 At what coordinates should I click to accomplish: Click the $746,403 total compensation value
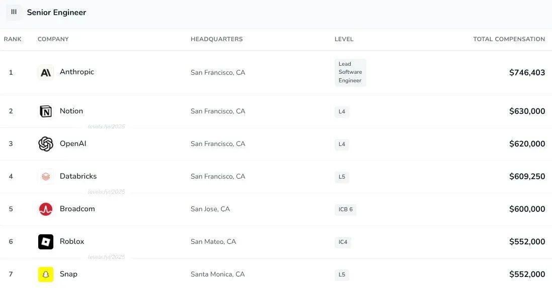tap(527, 73)
